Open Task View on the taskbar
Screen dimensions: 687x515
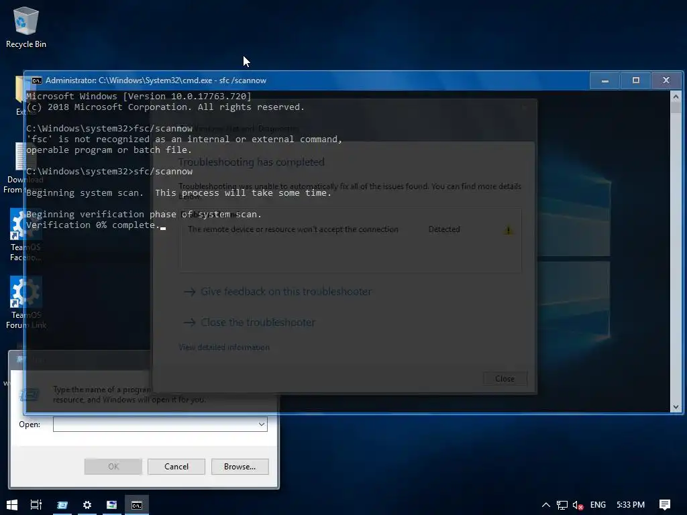point(36,505)
